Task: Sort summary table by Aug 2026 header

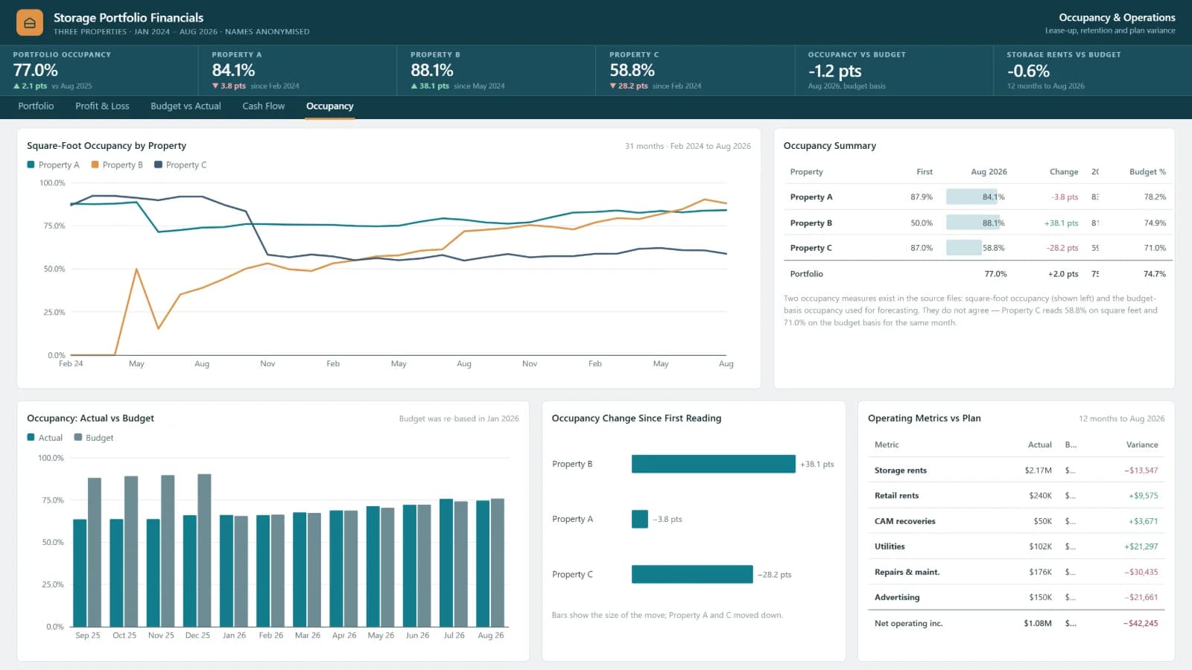Action: point(989,172)
